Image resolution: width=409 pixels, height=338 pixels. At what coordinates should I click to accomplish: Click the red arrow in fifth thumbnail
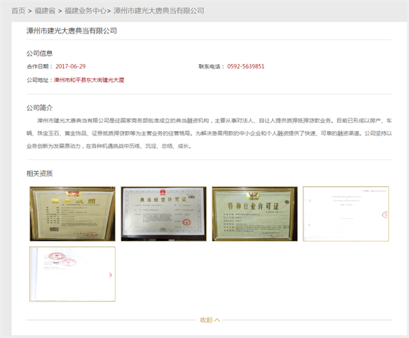pos(110,275)
